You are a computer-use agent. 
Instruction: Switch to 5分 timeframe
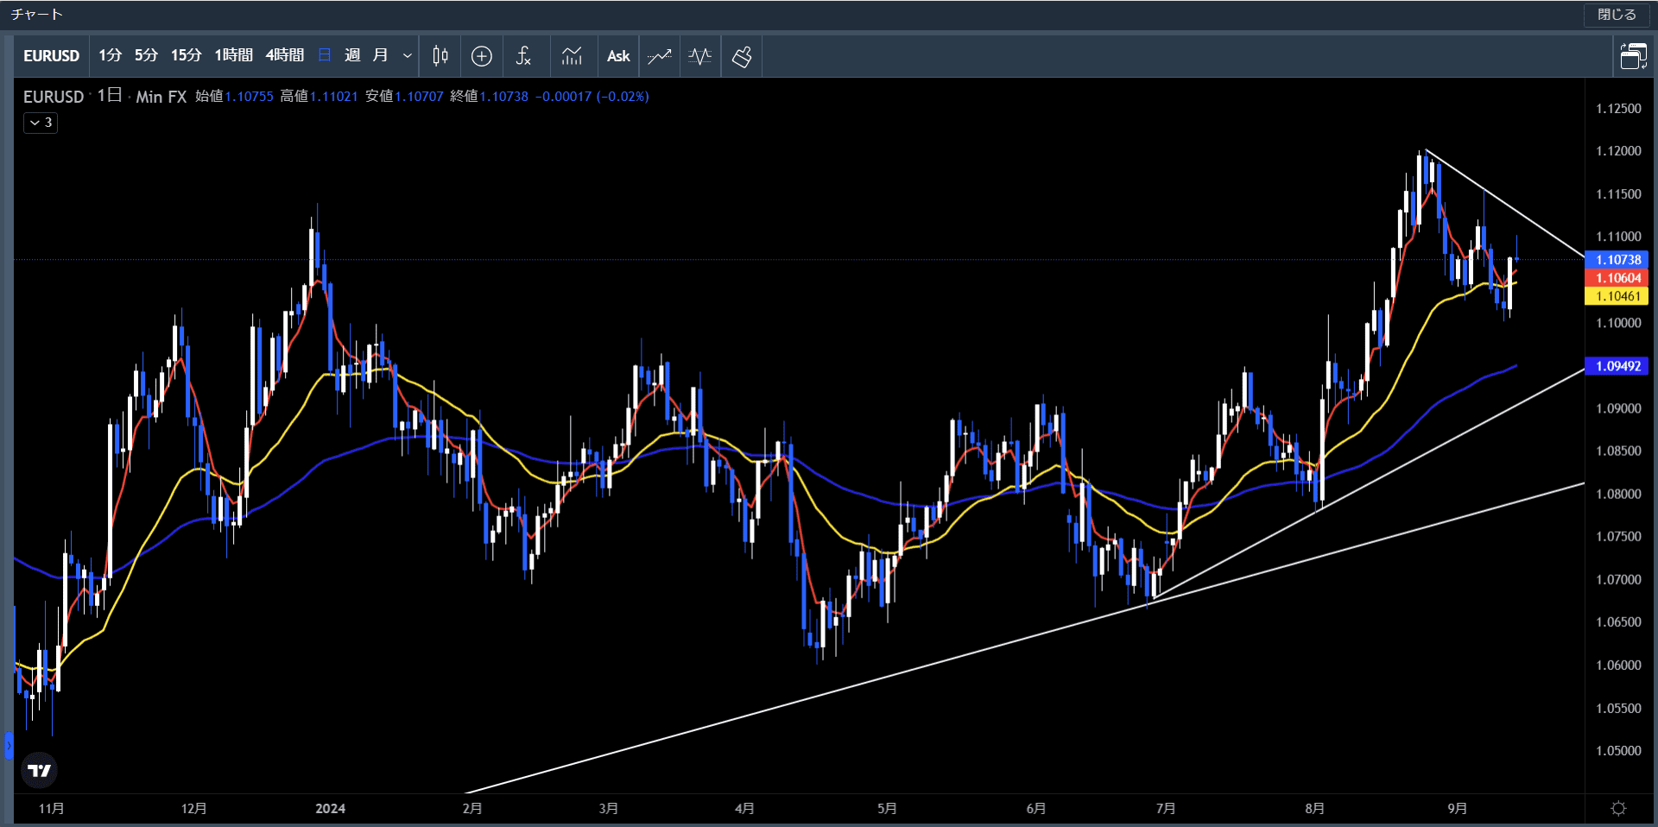146,55
